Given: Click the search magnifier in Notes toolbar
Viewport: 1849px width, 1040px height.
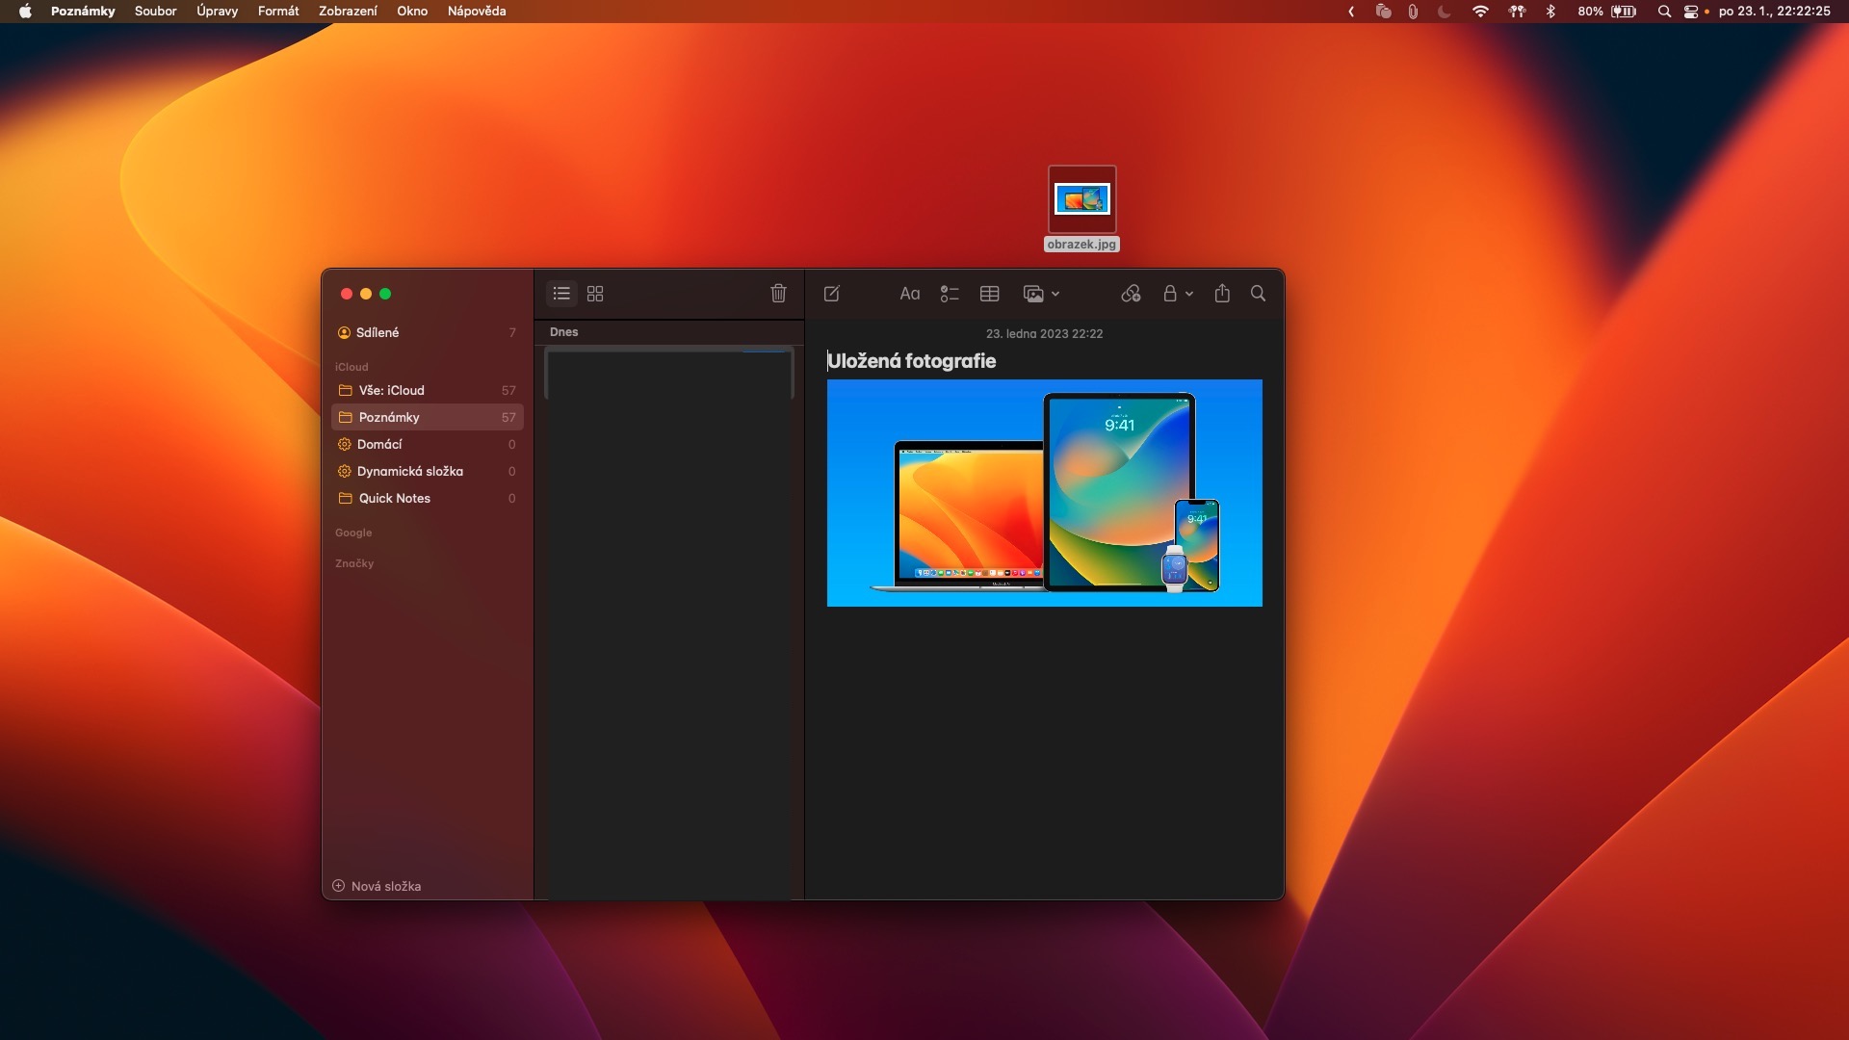Looking at the screenshot, I should [1258, 294].
